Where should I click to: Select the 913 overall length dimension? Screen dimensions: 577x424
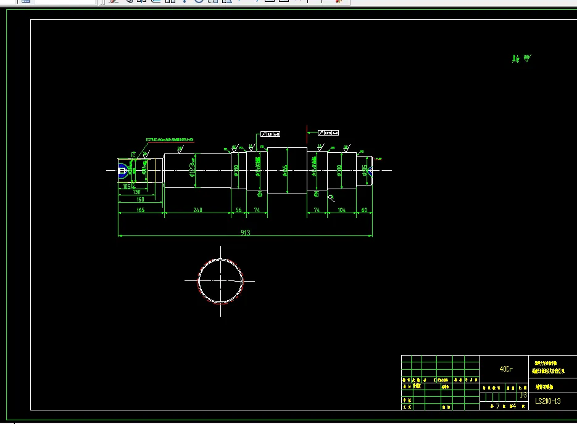click(246, 232)
